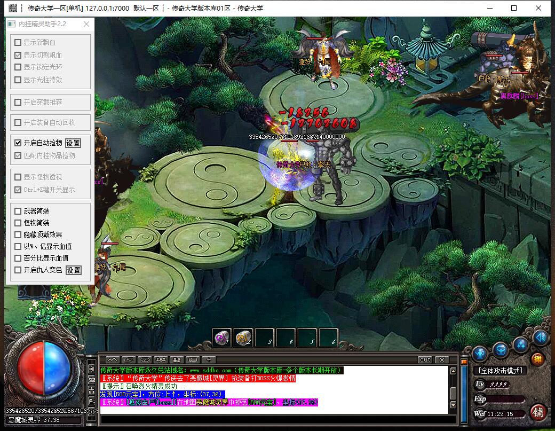
Task: Enable 以W、亿显示血值 checkbox
Action: click(18, 246)
